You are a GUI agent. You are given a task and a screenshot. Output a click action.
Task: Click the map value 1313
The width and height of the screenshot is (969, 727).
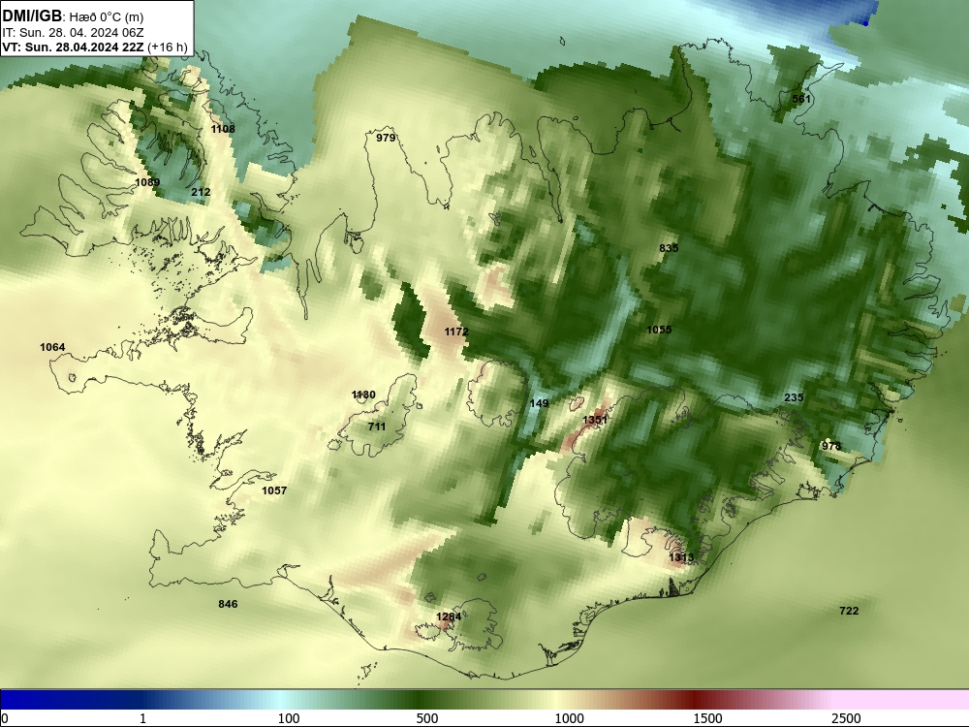(x=681, y=557)
